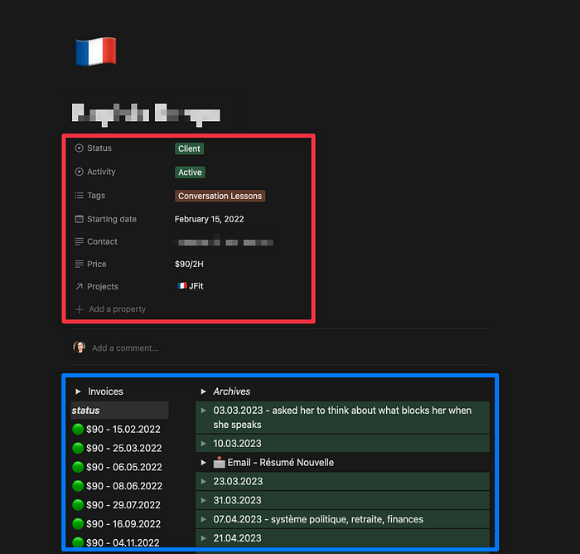Expand the 31.03.2023 toggle
The width and height of the screenshot is (580, 554).
tap(203, 500)
